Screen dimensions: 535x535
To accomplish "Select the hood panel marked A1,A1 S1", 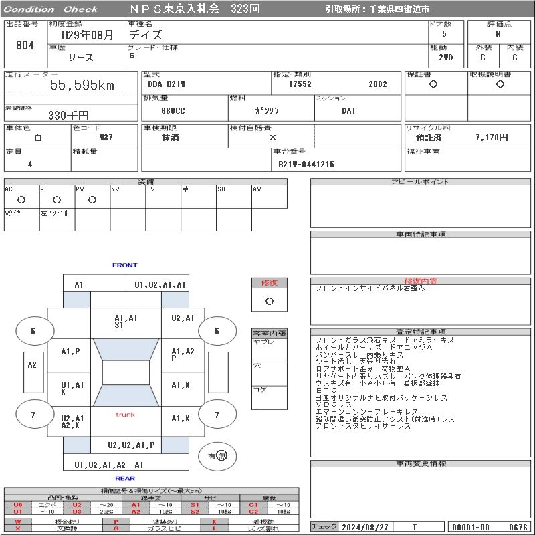I will point(126,322).
